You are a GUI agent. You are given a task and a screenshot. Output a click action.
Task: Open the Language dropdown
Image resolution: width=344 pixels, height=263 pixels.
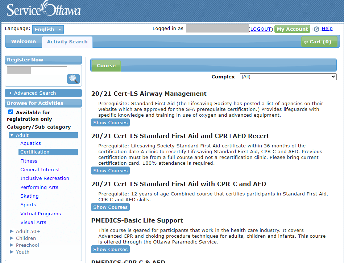click(x=48, y=30)
